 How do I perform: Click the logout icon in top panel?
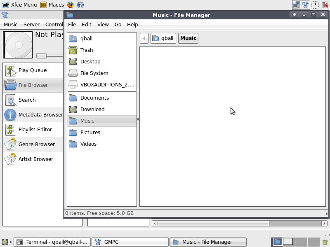point(325,5)
